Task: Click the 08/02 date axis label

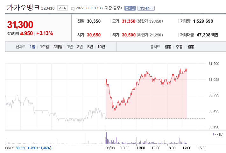Action: [10, 148]
